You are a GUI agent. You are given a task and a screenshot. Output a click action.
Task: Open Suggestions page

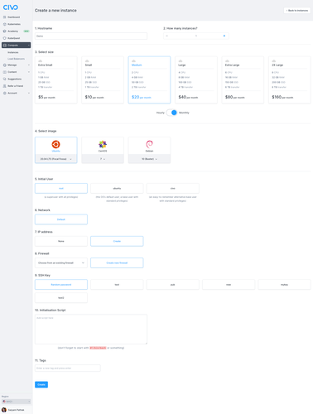(x=14, y=79)
